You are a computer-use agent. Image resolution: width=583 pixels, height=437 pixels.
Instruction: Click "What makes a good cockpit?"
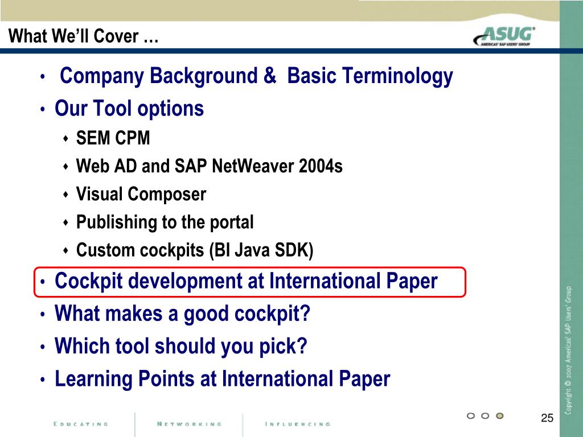point(182,314)
